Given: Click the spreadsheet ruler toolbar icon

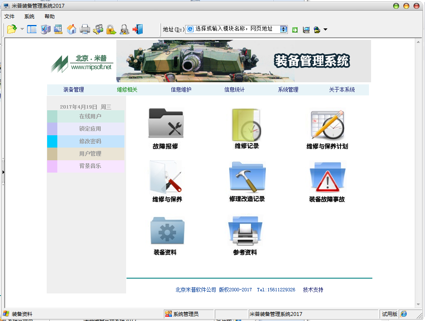Looking at the screenshot, I should pos(58,29).
